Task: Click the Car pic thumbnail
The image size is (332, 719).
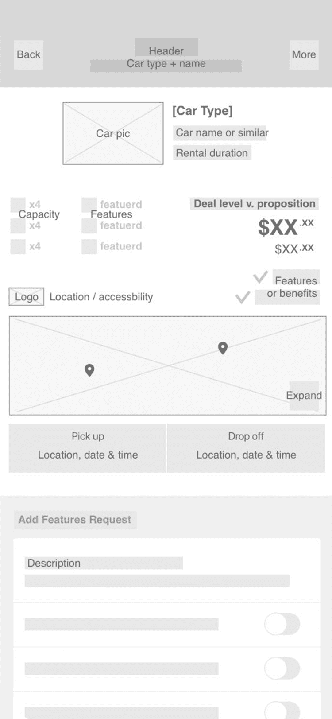Action: (113, 133)
